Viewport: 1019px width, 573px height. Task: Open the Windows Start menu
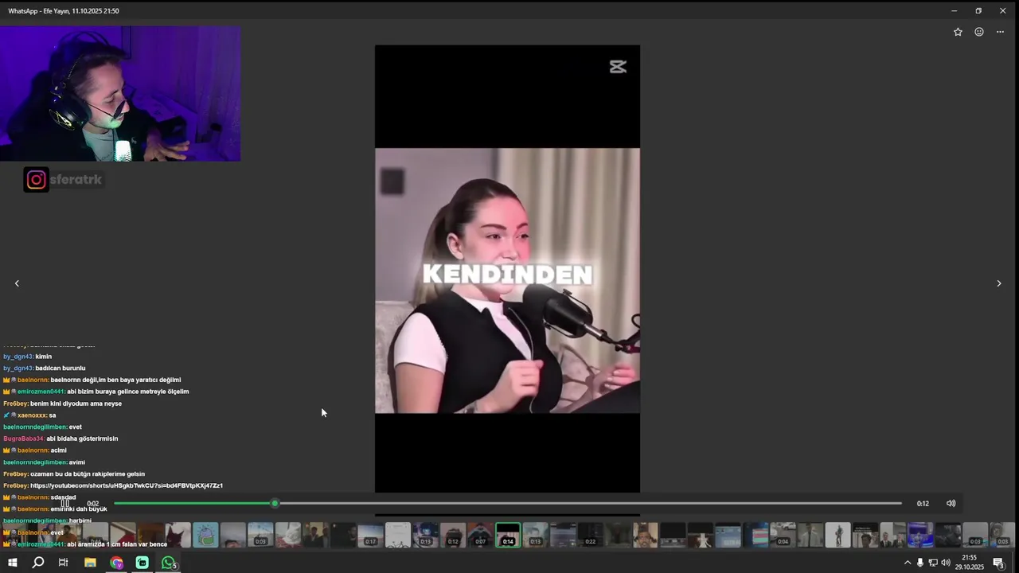pos(12,563)
